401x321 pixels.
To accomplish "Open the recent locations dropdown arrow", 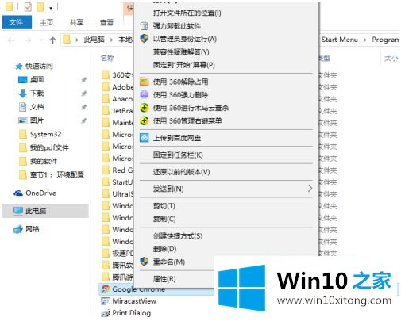I will coord(41,40).
